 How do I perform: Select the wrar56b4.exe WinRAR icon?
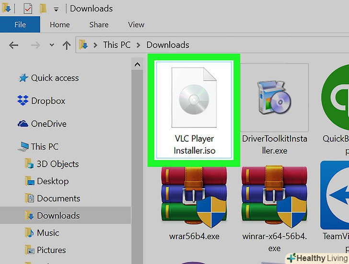(x=194, y=196)
